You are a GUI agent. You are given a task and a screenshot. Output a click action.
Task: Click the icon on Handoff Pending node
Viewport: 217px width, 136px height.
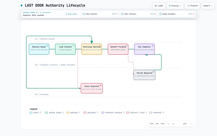click(x=126, y=46)
